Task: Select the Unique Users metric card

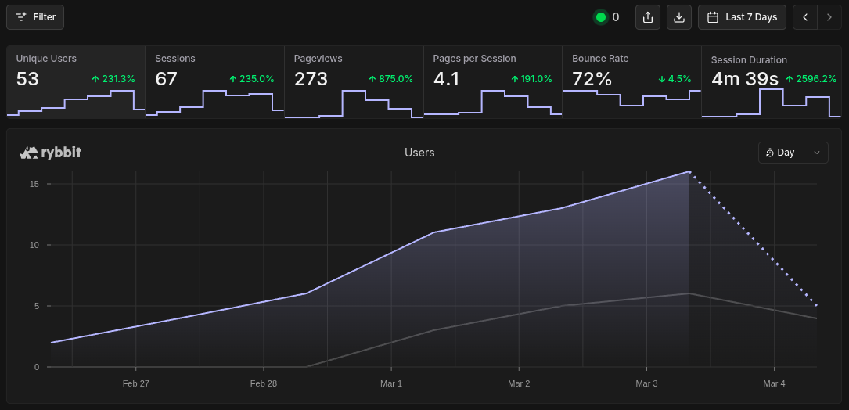Action: (76, 81)
